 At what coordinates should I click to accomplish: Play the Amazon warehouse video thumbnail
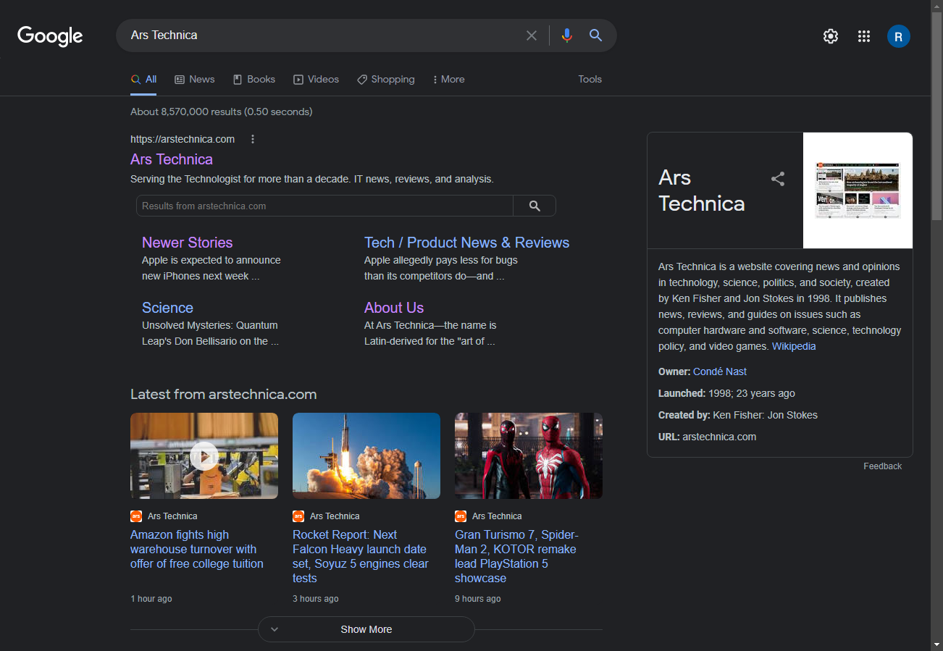pyautogui.click(x=204, y=455)
